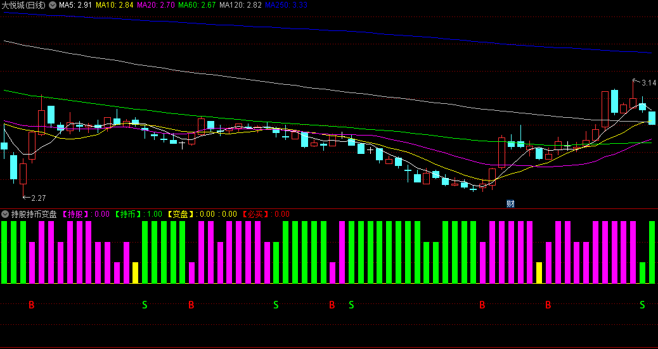The width and height of the screenshot is (658, 349).
Task: Click the 财 financial marker icon
Action: point(510,204)
